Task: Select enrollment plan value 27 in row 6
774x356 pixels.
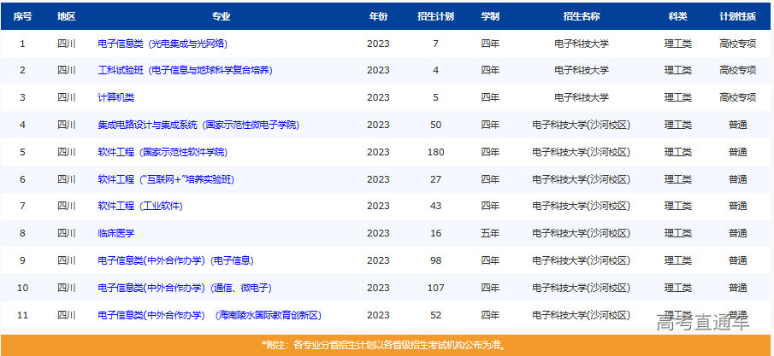Action: pyautogui.click(x=435, y=179)
